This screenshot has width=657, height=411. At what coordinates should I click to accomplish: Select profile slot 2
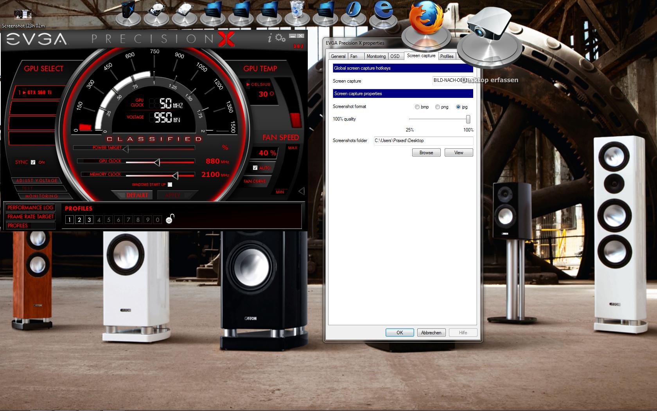79,220
